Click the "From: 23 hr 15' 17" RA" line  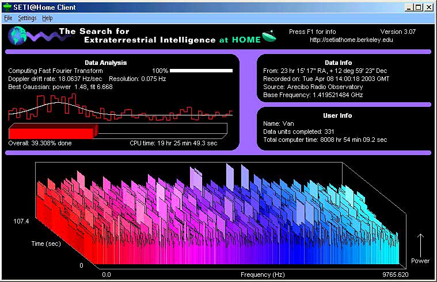325,71
